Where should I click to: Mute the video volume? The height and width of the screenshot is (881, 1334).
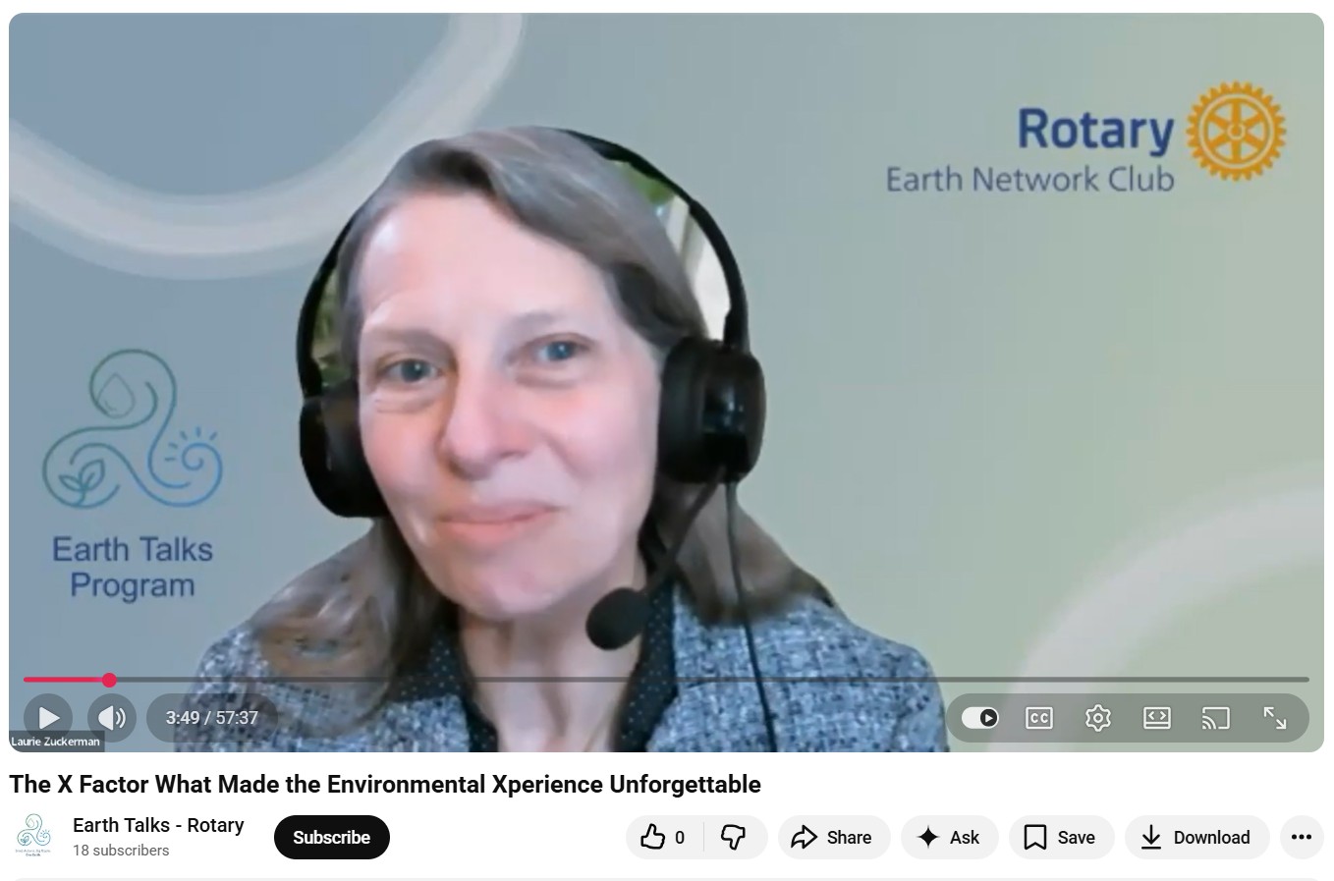point(111,718)
